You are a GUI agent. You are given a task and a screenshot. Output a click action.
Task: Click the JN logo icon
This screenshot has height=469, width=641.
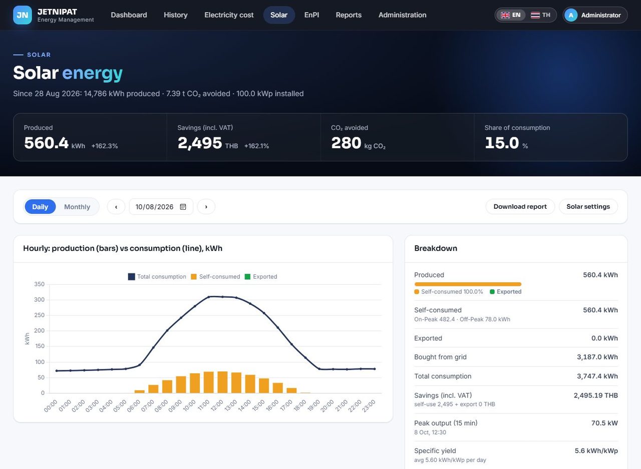pos(22,15)
